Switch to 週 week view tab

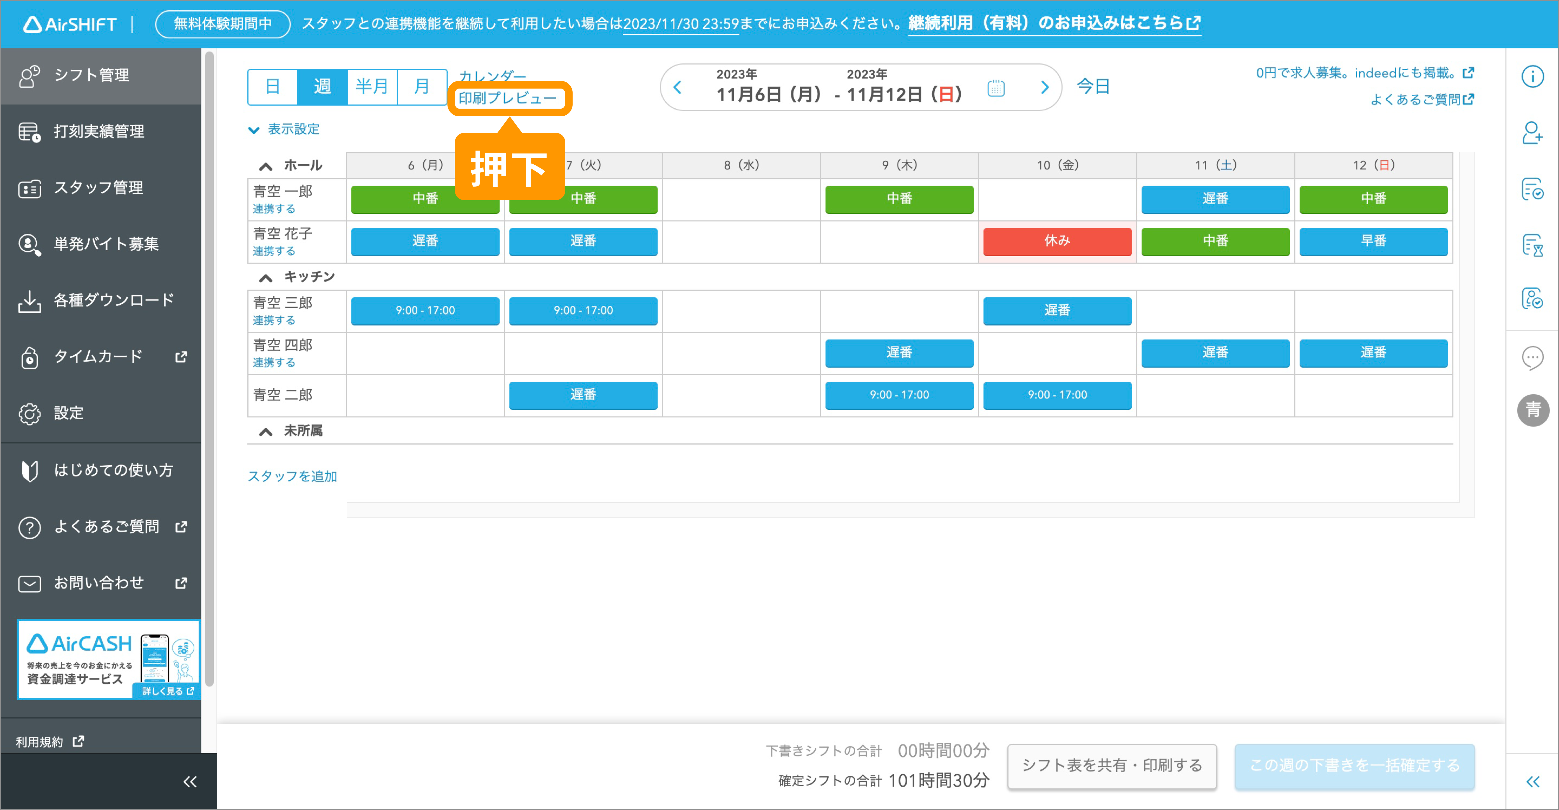[322, 86]
